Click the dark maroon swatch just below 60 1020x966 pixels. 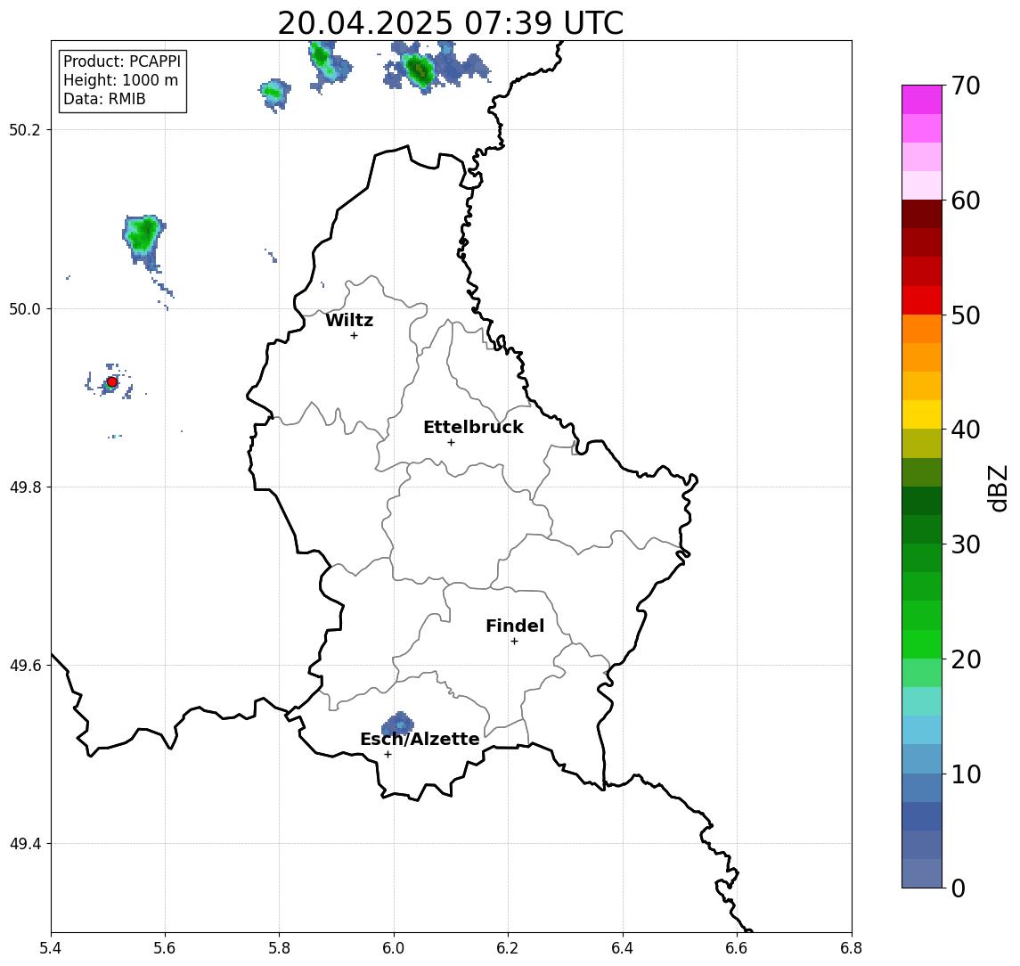[922, 214]
